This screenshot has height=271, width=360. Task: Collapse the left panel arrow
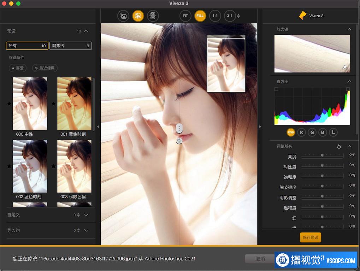[98, 126]
